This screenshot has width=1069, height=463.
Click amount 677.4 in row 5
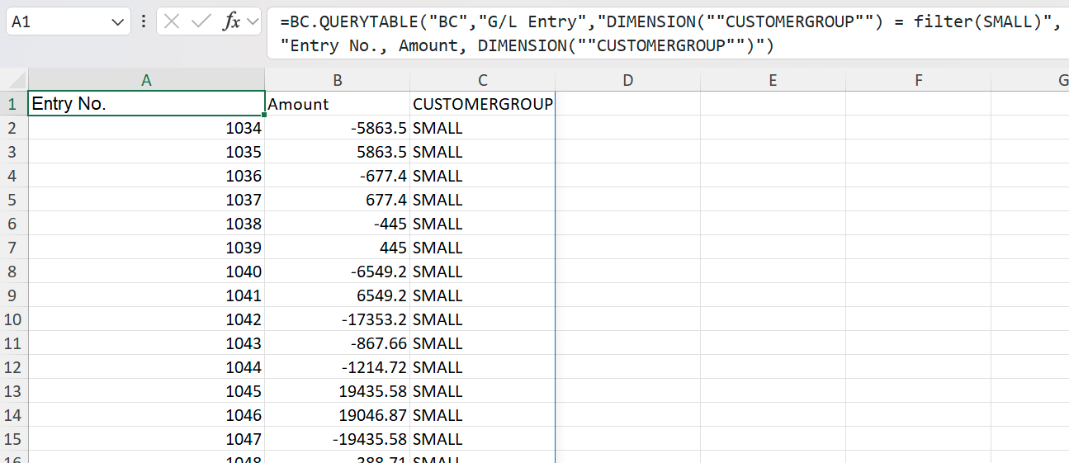pyautogui.click(x=338, y=200)
